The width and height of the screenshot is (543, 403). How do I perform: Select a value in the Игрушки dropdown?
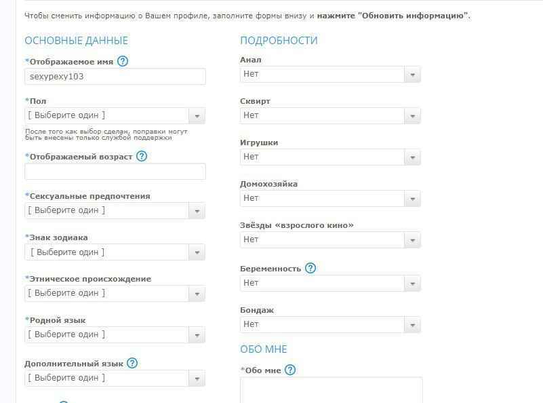point(413,157)
